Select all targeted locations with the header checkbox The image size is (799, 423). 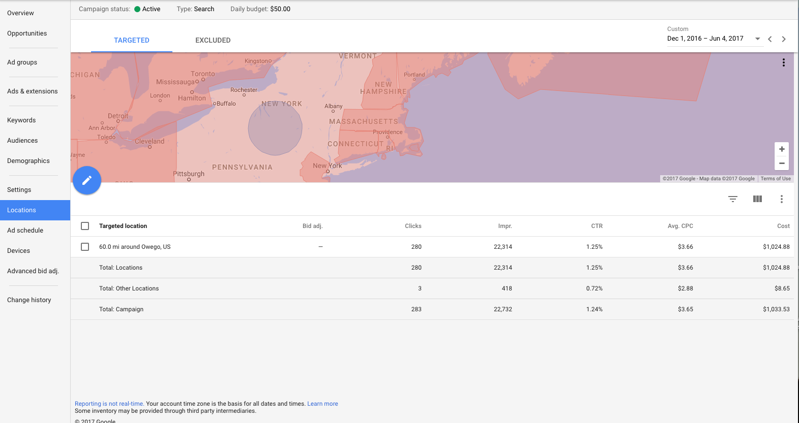pyautogui.click(x=85, y=226)
